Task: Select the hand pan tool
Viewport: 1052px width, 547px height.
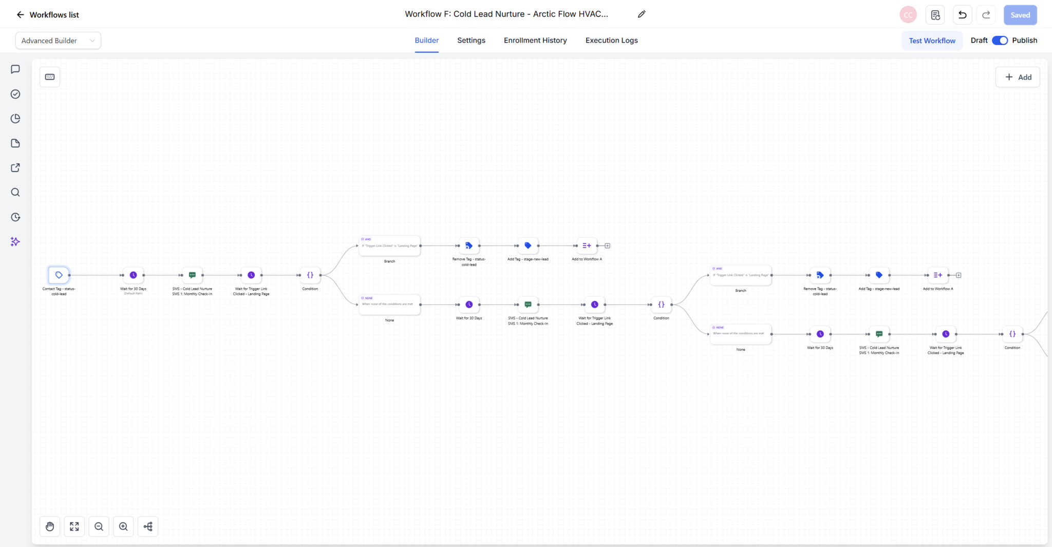Action: point(50,526)
